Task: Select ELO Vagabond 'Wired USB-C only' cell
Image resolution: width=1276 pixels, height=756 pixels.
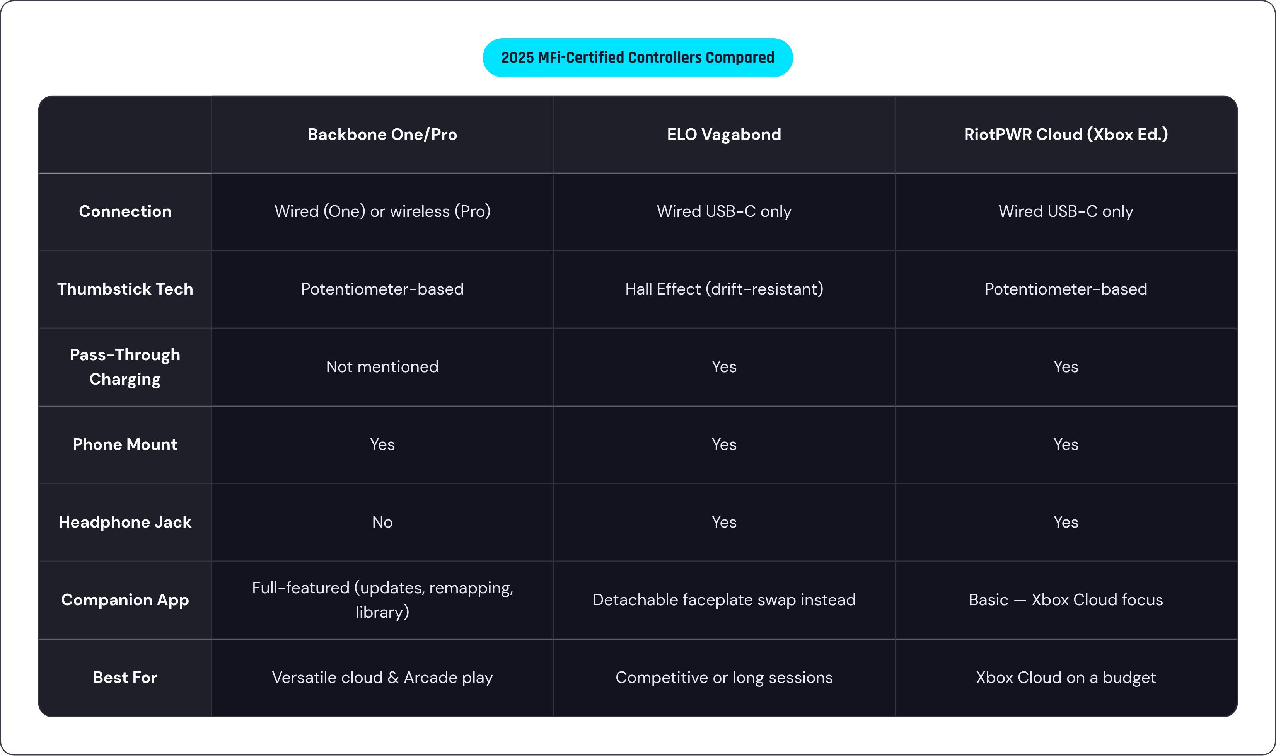Action: click(x=724, y=212)
